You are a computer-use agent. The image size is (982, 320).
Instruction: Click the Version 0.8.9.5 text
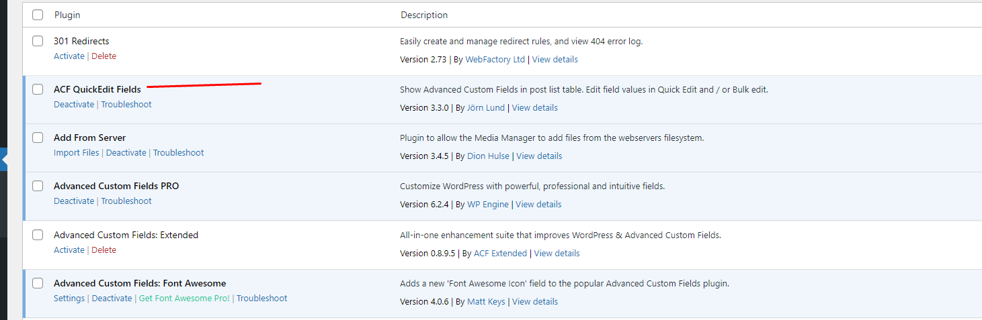(427, 254)
